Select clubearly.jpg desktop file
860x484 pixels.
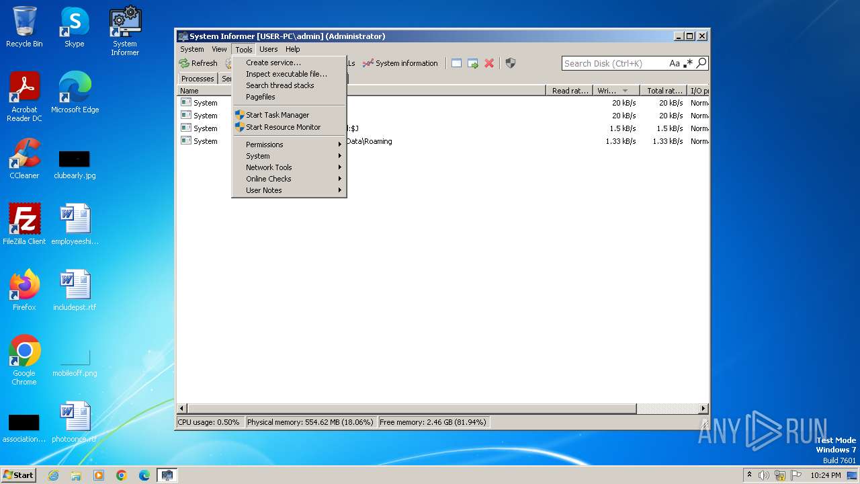tap(75, 164)
